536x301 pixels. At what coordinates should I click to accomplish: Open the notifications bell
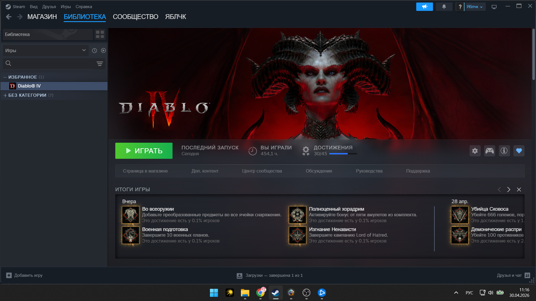pos(444,7)
